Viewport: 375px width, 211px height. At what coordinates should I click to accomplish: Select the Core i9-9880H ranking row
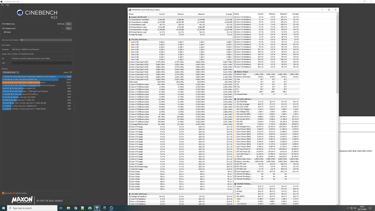click(37, 88)
